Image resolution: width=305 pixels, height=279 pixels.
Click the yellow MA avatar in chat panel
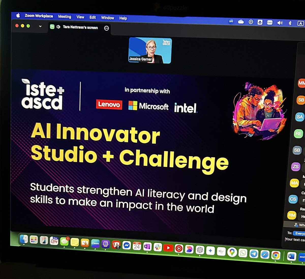[x=294, y=183]
